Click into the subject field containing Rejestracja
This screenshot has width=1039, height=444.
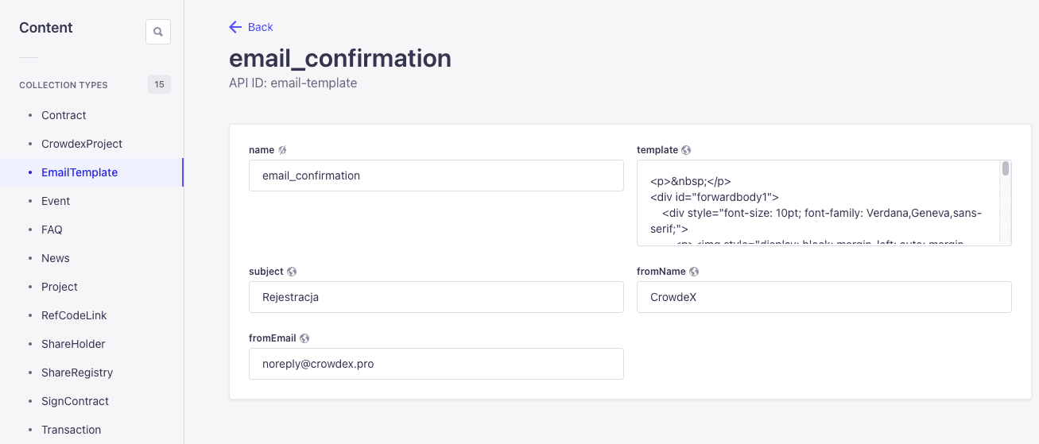436,297
